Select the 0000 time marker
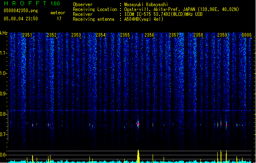 [x=247, y=35]
